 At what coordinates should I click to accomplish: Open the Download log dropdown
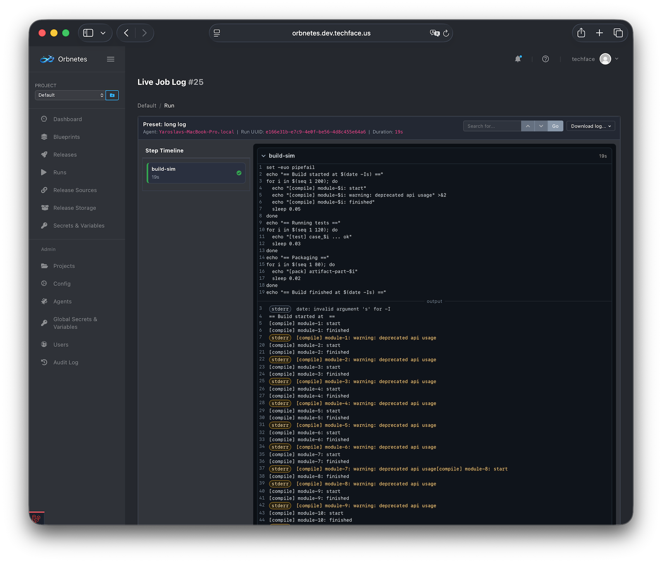pos(590,126)
